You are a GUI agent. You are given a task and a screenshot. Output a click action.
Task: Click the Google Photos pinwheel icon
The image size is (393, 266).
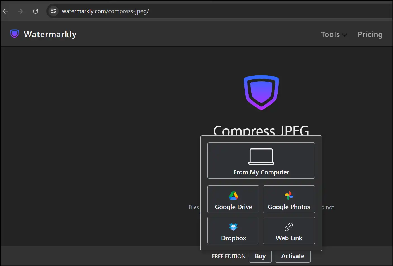pos(289,196)
